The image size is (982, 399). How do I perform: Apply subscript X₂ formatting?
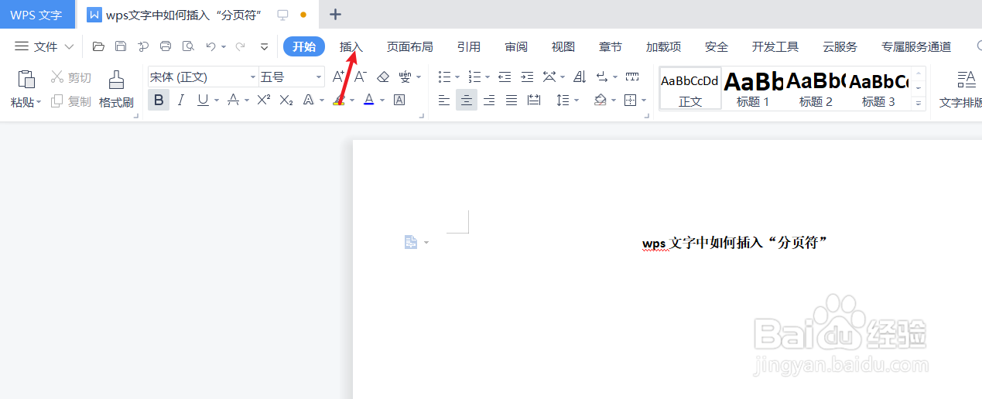point(286,100)
